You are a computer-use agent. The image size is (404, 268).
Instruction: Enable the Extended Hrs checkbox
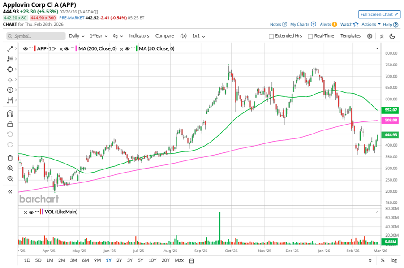(x=271, y=36)
